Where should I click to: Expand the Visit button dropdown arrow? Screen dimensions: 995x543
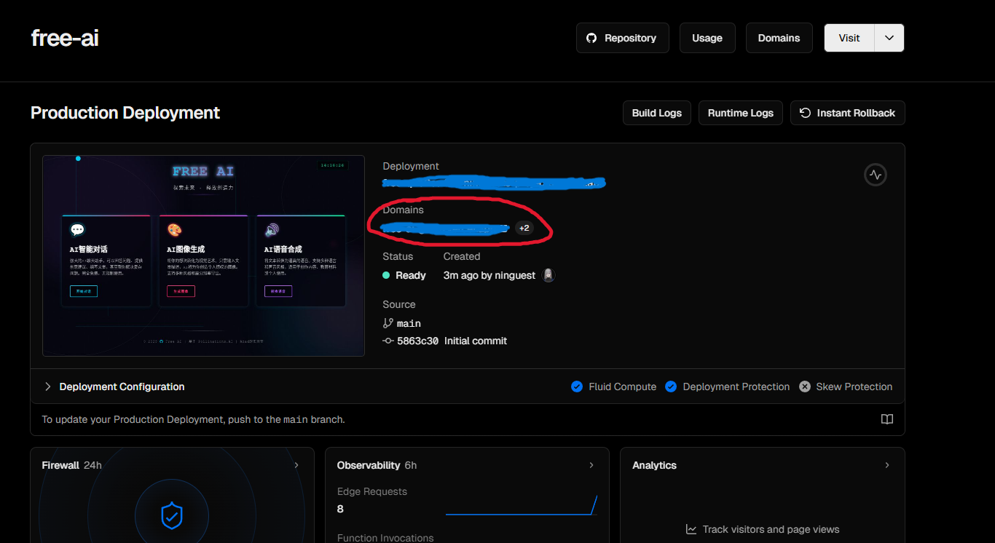click(889, 38)
